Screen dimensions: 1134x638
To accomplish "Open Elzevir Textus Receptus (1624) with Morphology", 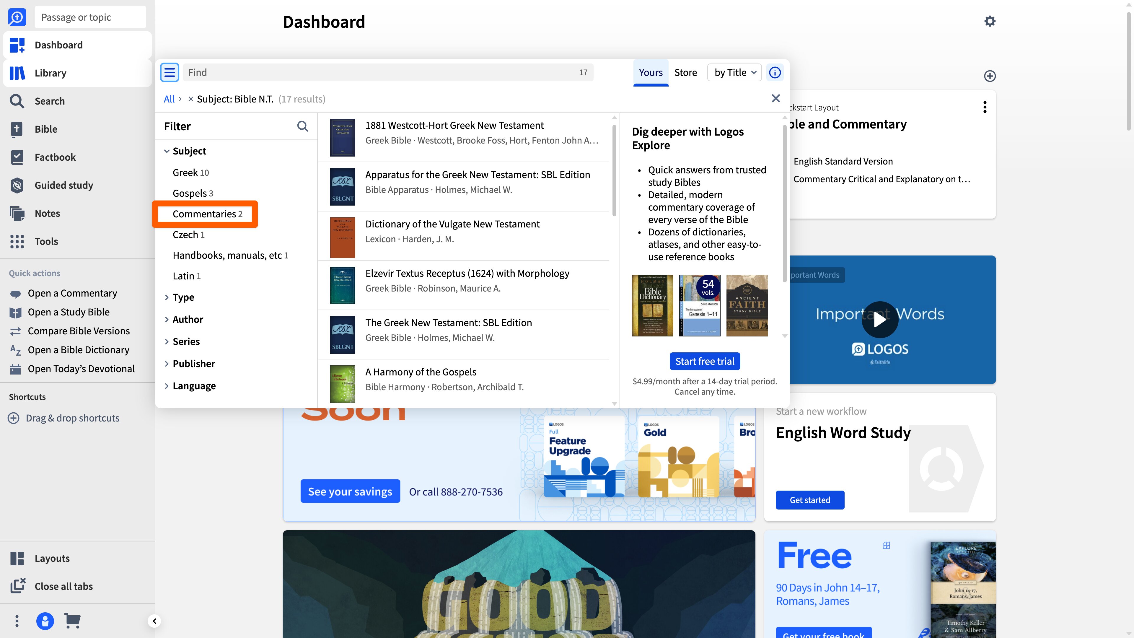I will (464, 285).
